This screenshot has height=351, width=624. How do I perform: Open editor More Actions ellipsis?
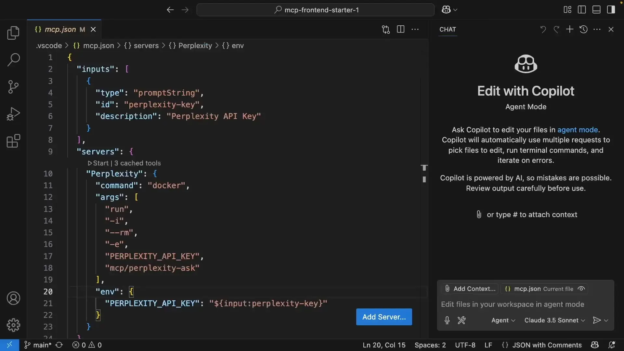415,29
